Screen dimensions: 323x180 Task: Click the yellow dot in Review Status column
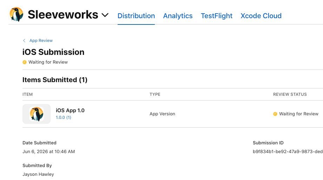pos(275,114)
